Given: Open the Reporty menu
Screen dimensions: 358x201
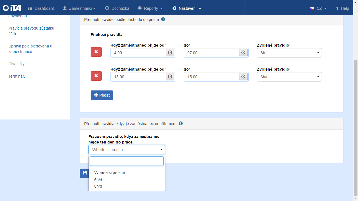Looking at the screenshot, I should click(150, 8).
